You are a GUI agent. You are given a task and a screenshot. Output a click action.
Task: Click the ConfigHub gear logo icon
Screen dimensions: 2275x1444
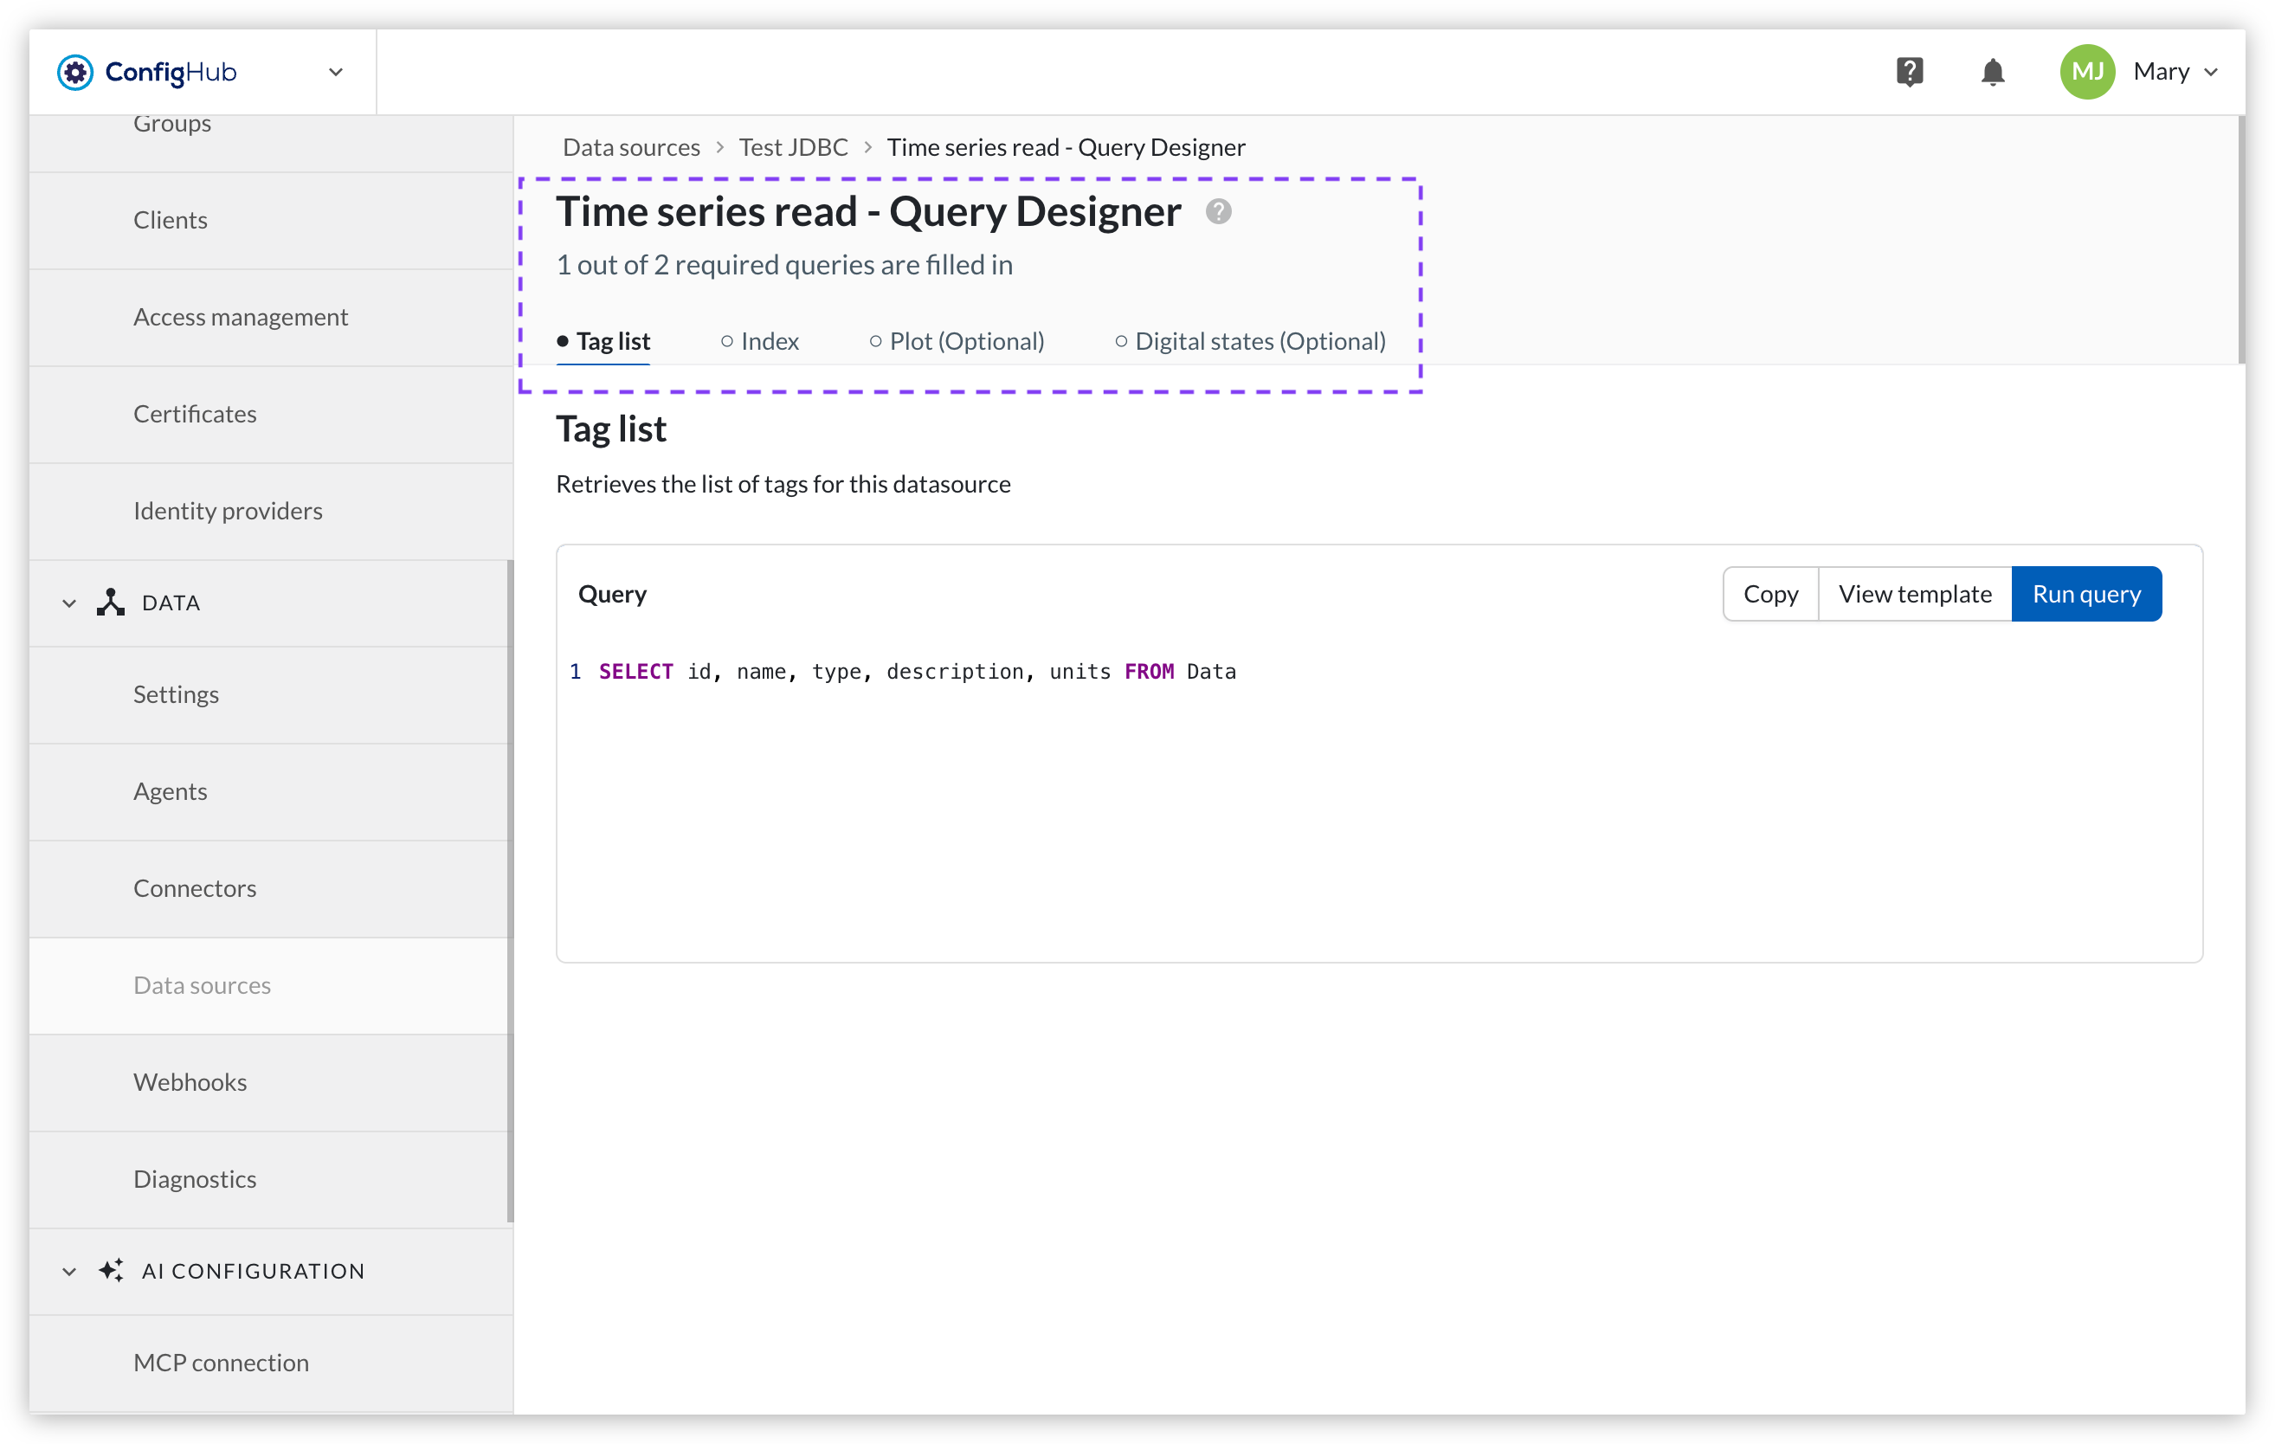tap(74, 72)
